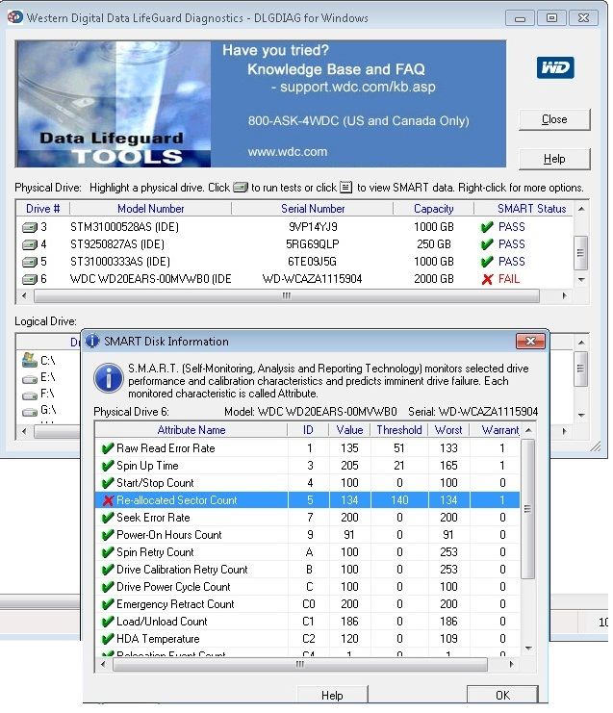Viewport: 613px width, 713px height.
Task: Open Help from the main window
Action: [x=554, y=159]
